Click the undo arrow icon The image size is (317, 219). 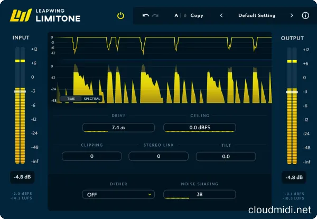(146, 16)
